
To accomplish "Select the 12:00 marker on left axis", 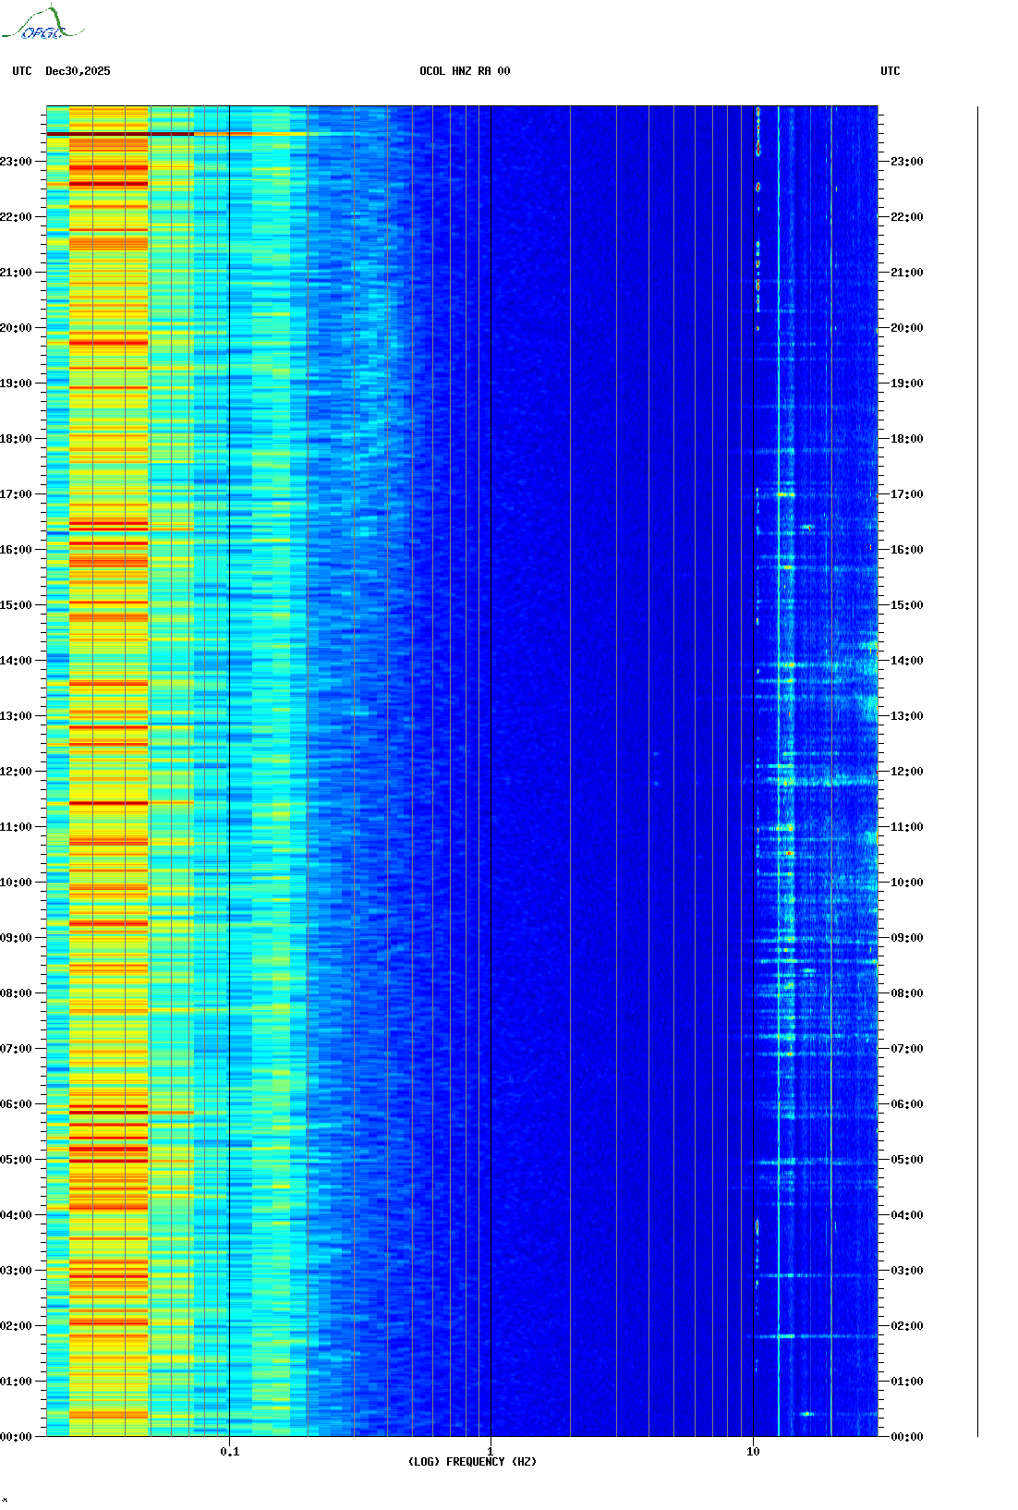I will coord(16,772).
